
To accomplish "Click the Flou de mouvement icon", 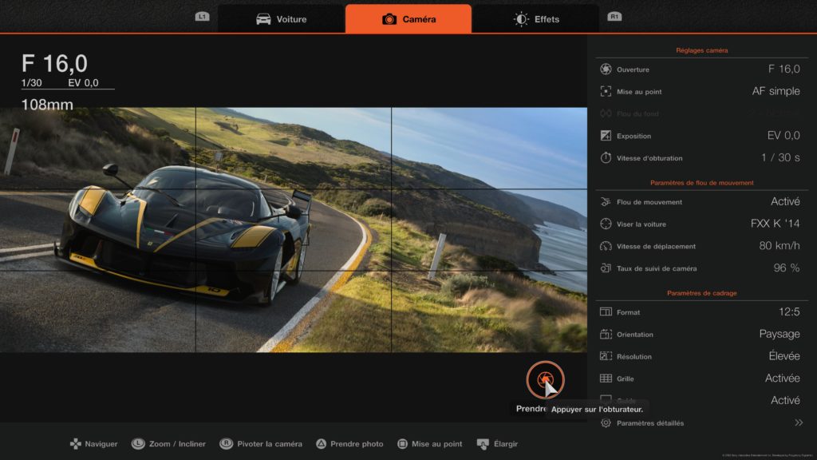I will click(x=606, y=202).
